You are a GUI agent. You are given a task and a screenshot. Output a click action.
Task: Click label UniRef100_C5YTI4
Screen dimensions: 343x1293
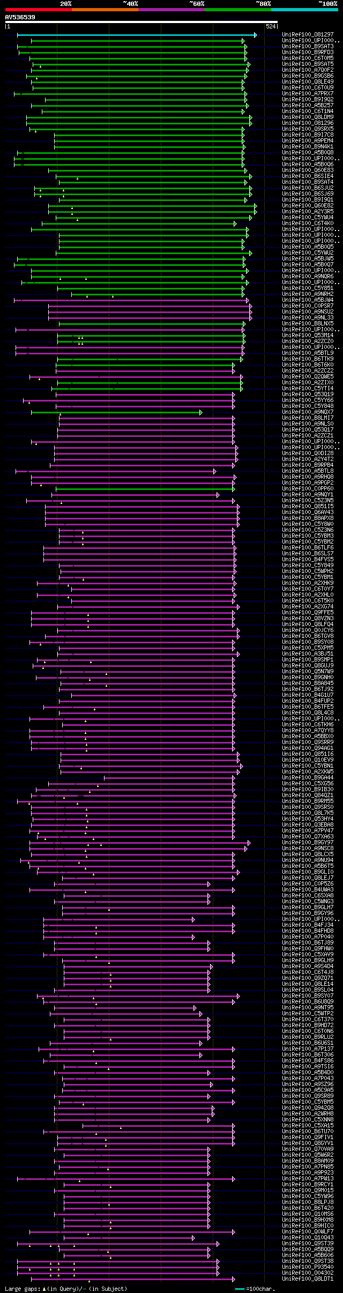point(308,389)
